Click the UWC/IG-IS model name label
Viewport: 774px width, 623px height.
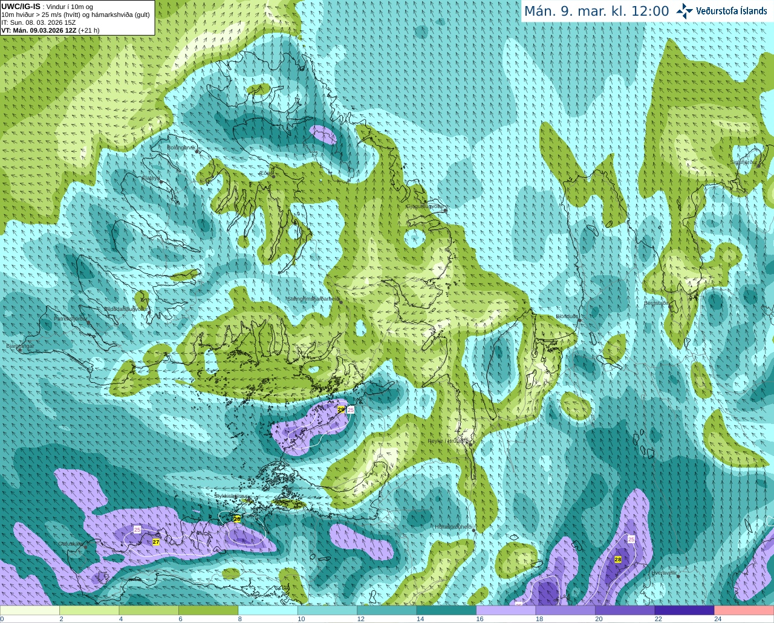(21, 6)
